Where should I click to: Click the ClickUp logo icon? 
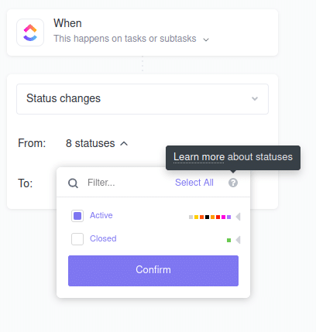(x=30, y=33)
